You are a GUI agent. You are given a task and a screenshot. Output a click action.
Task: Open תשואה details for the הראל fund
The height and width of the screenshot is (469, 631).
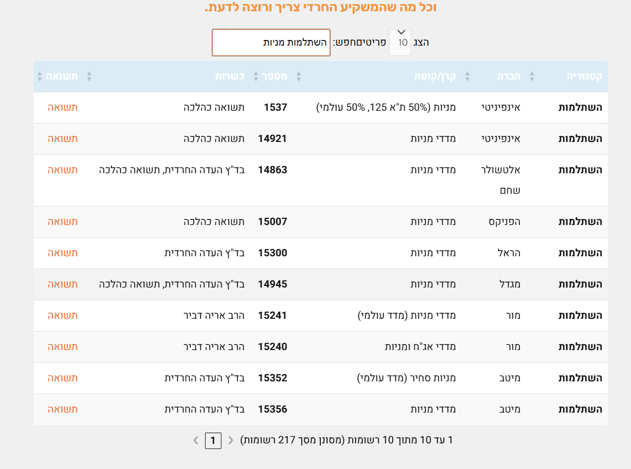click(62, 253)
